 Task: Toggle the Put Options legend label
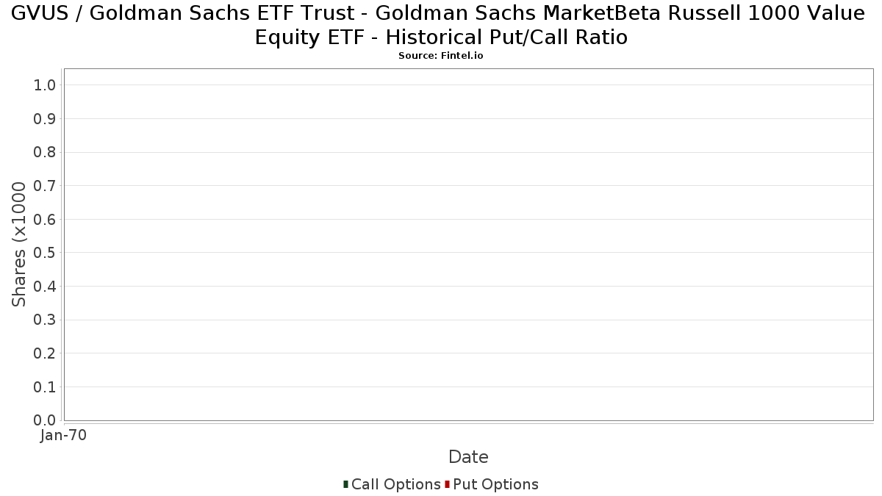pyautogui.click(x=496, y=484)
